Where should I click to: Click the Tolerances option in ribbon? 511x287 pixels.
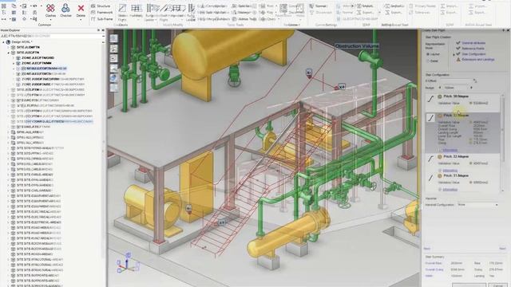click(x=420, y=13)
